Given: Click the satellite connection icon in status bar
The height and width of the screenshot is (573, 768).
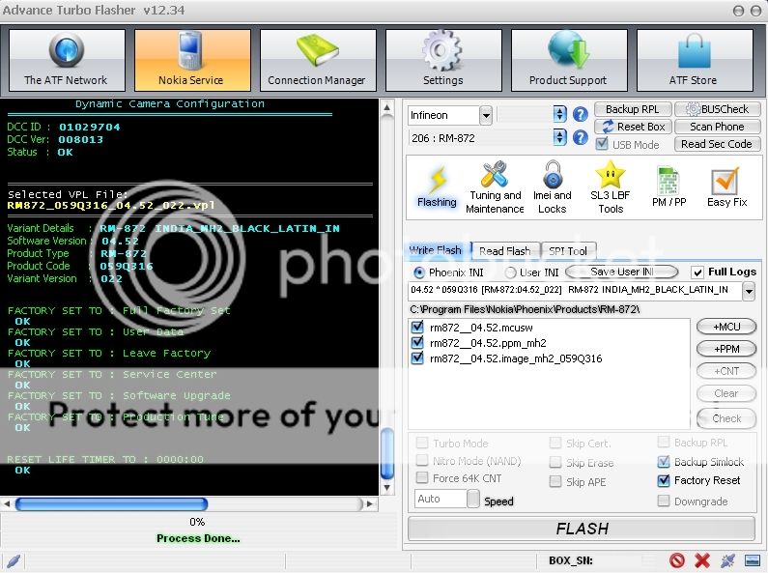Looking at the screenshot, I should [x=727, y=560].
